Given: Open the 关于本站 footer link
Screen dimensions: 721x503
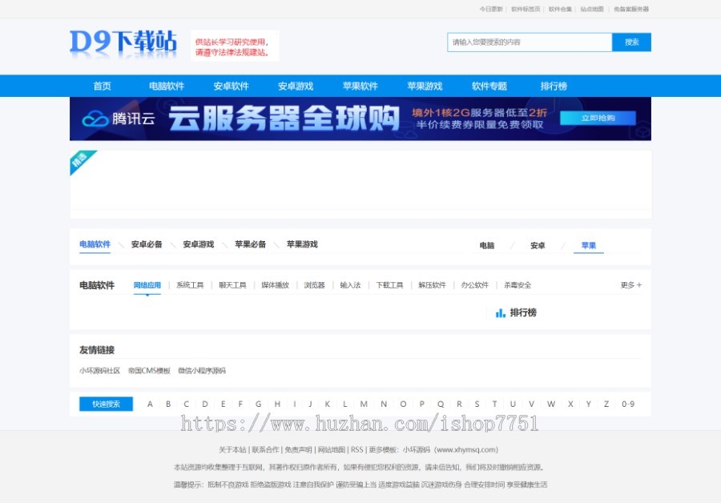Looking at the screenshot, I should point(232,449).
